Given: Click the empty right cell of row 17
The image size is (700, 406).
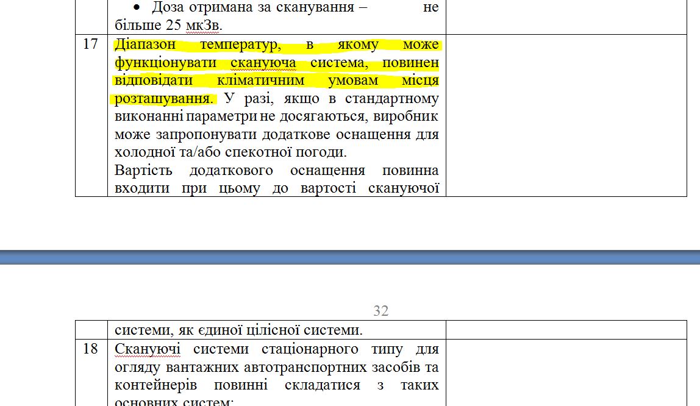Looking at the screenshot, I should 566,115.
